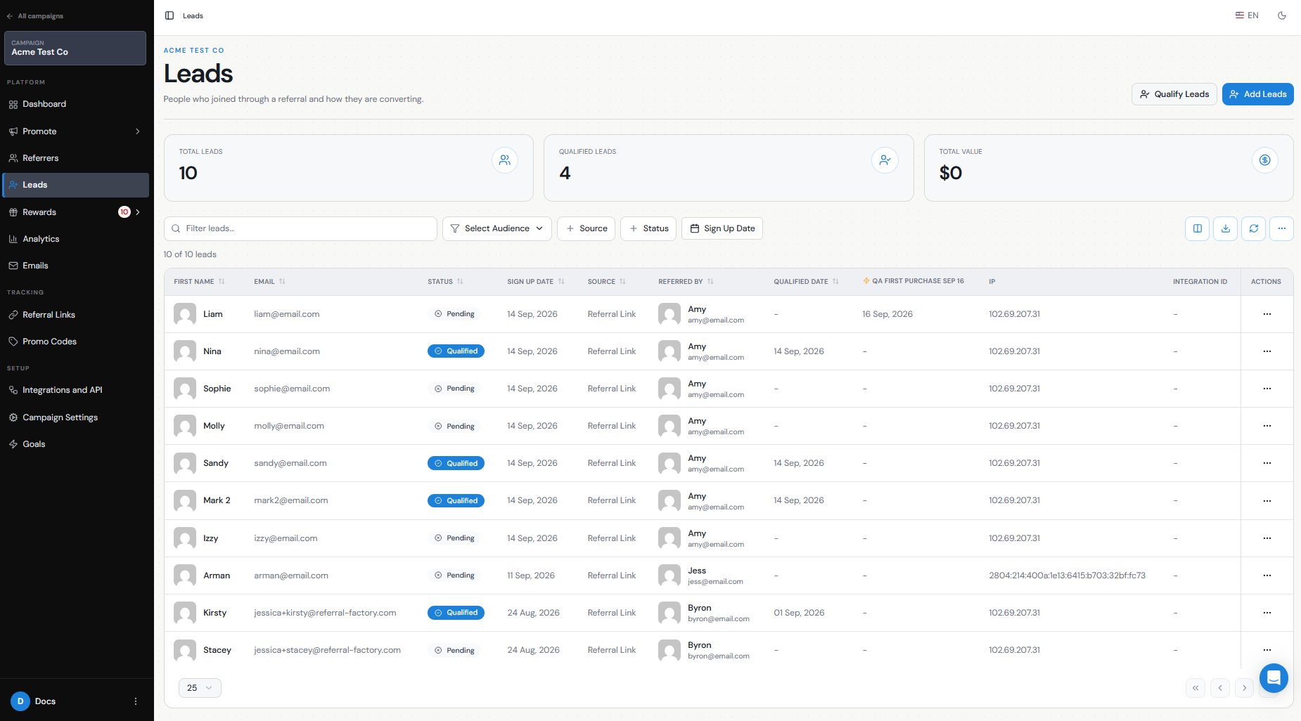Toggle the sidebar panel icon

coord(169,15)
